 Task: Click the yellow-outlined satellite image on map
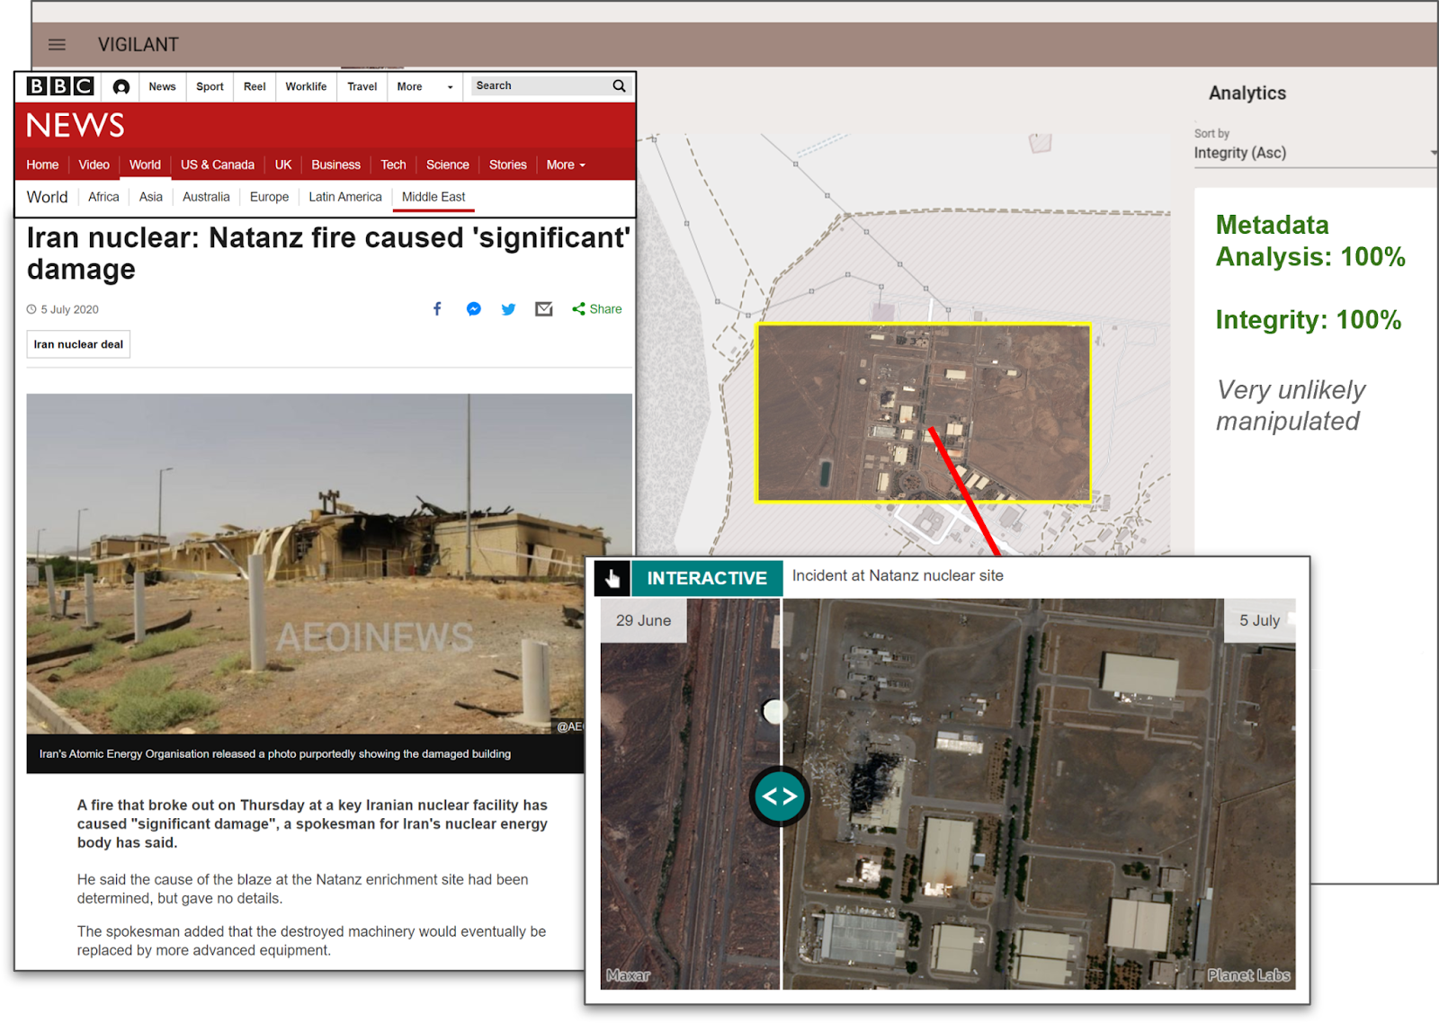coord(924,413)
